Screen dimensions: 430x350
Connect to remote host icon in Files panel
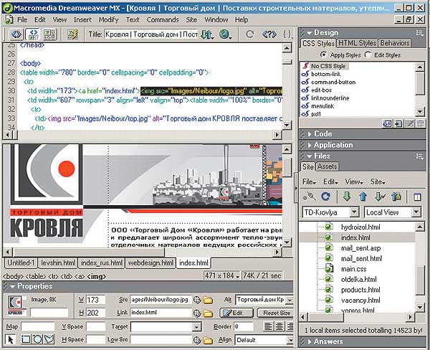[x=310, y=197]
